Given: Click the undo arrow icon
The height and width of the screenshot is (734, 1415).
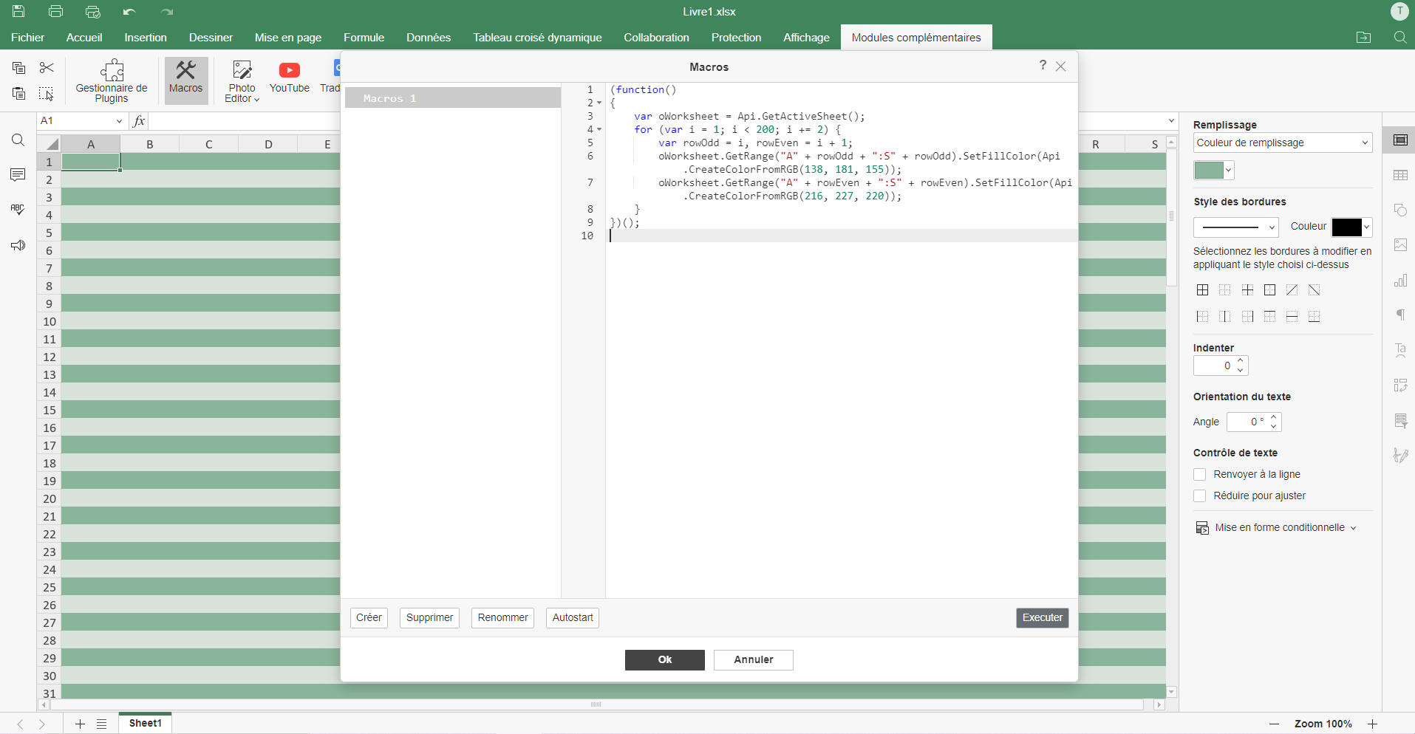Looking at the screenshot, I should [x=129, y=12].
